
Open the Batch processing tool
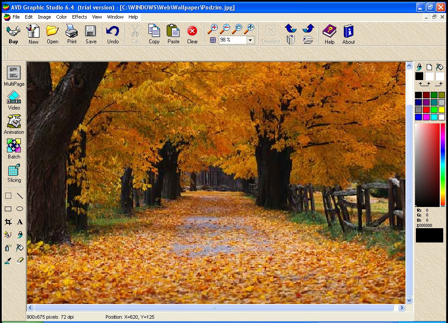pos(14,149)
